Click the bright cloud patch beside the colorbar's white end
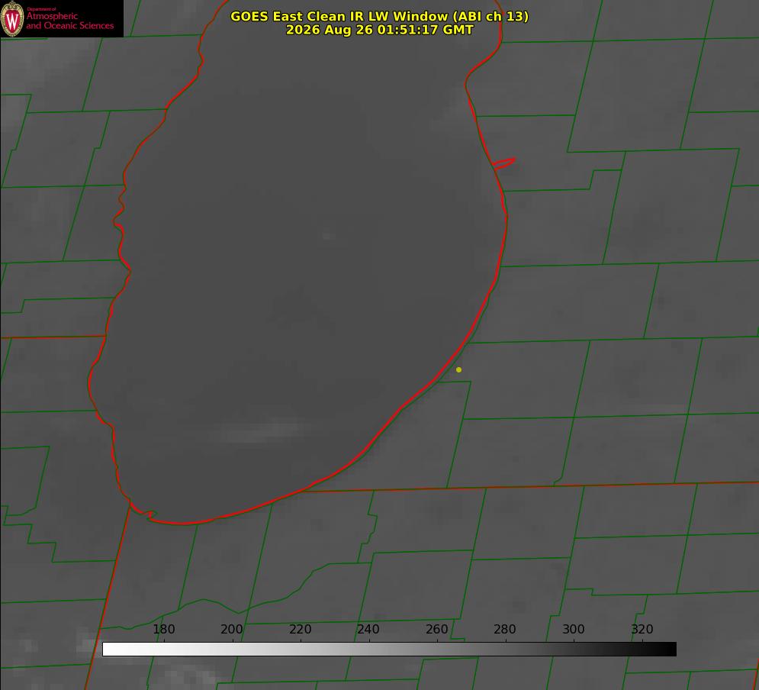The image size is (759, 690). (87, 644)
